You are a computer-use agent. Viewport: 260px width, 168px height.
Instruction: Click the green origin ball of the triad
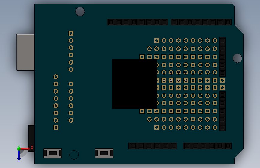[x=19, y=149]
